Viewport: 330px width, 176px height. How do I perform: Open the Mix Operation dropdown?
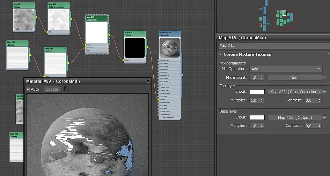(286, 69)
